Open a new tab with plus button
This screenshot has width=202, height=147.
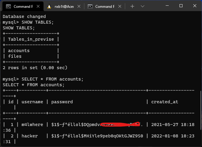click(132, 6)
